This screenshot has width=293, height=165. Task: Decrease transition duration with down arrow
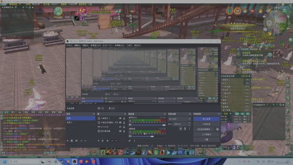click(x=189, y=125)
